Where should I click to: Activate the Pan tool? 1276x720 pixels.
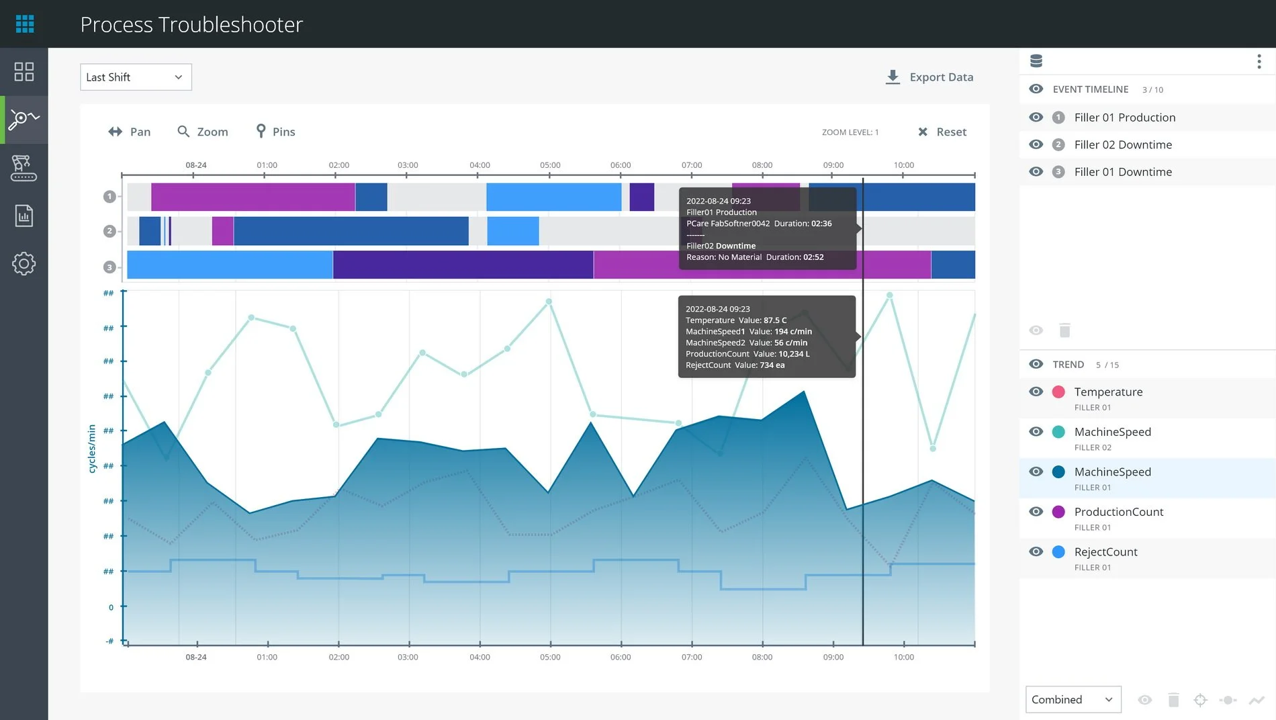pyautogui.click(x=130, y=132)
